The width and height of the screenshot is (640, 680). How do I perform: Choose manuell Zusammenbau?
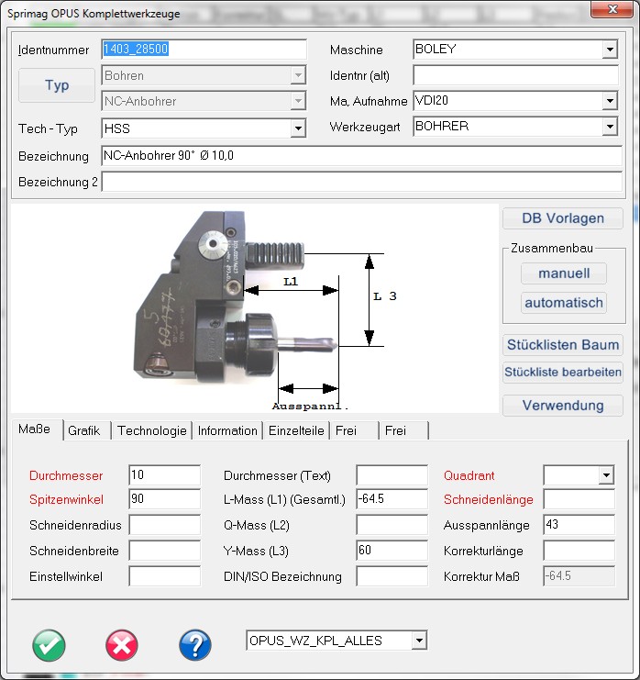pyautogui.click(x=564, y=273)
